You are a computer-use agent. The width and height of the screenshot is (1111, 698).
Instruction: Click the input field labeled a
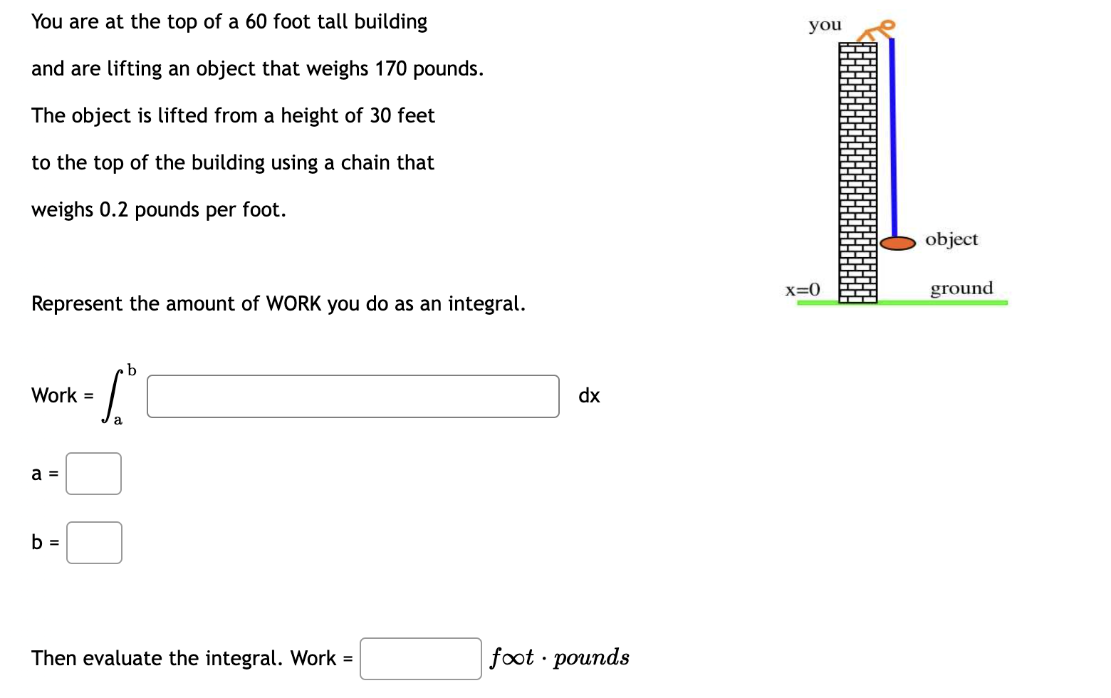(93, 474)
